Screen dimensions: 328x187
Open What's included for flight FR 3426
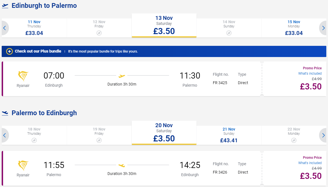pos(310,163)
